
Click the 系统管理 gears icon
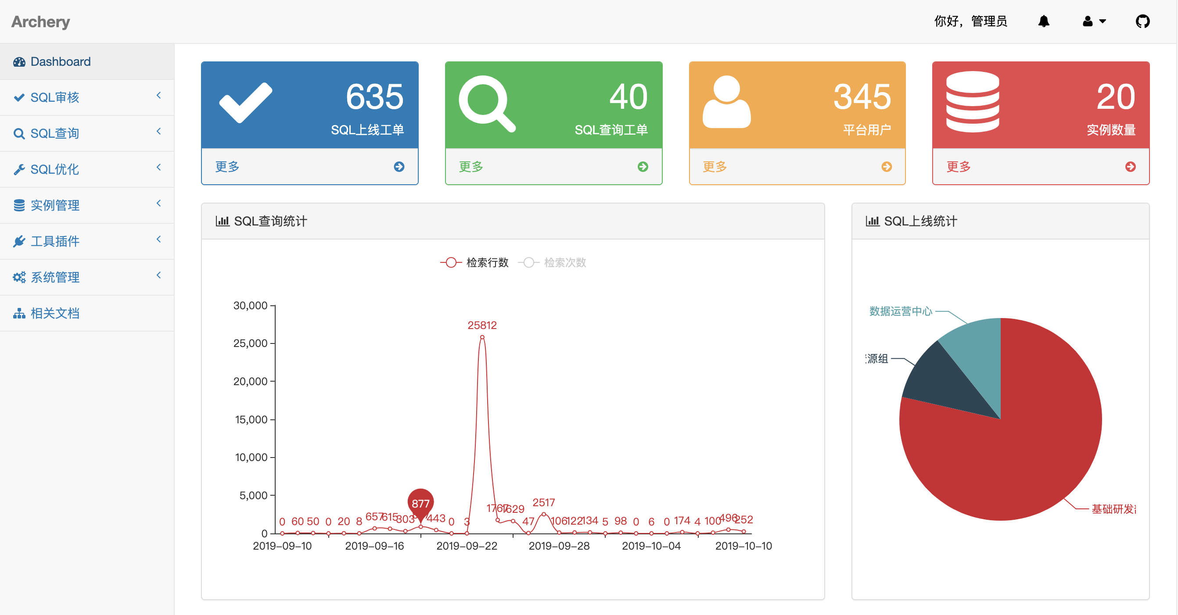point(19,277)
